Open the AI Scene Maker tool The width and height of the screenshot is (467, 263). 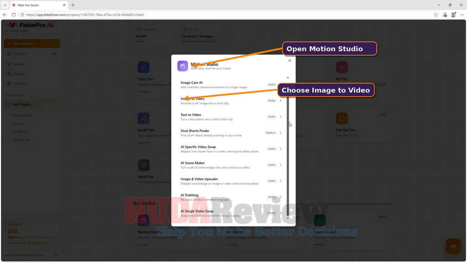pyautogui.click(x=231, y=165)
